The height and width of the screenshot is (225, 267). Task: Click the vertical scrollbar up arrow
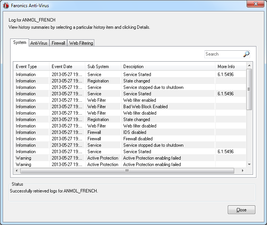point(249,65)
